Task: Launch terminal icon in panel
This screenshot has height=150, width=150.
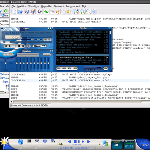Action: pos(29,141)
